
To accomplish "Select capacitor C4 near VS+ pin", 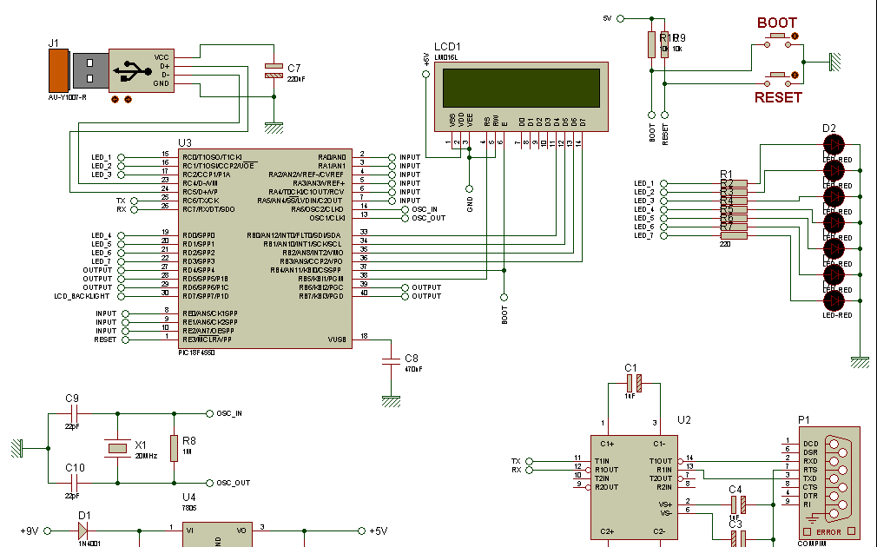I will 738,505.
